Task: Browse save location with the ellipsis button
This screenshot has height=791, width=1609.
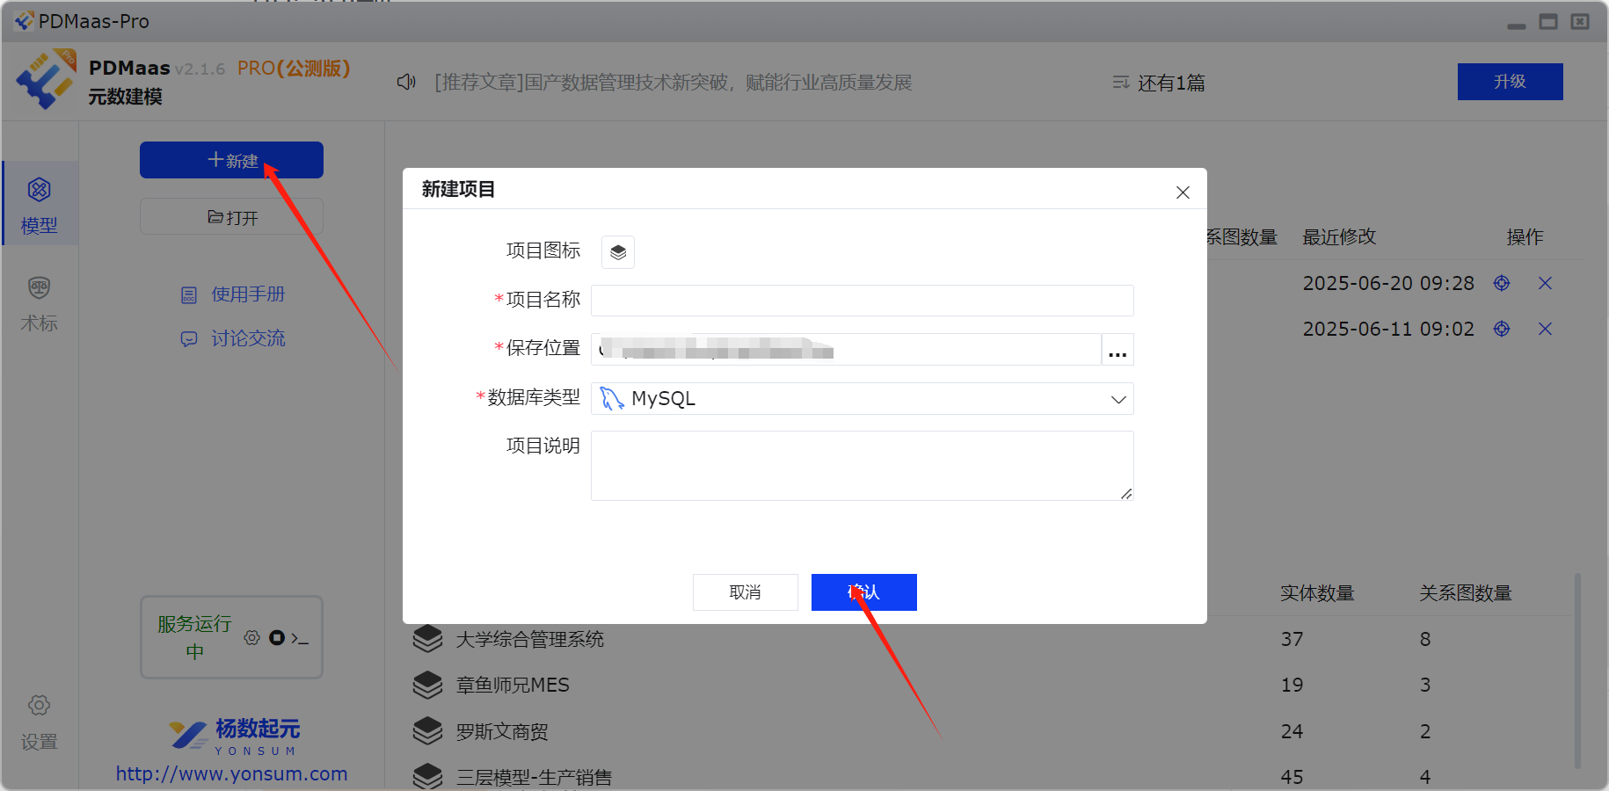Action: pos(1118,350)
